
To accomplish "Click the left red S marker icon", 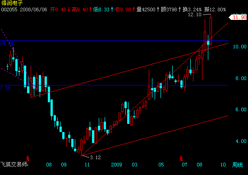I will 28,159.
